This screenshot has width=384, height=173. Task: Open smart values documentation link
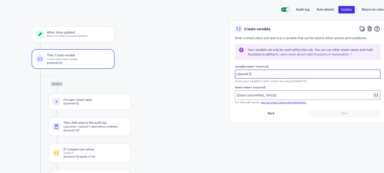point(284,102)
